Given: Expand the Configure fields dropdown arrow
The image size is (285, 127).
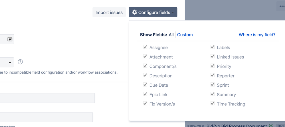Looking at the screenshot, I should point(173,13).
